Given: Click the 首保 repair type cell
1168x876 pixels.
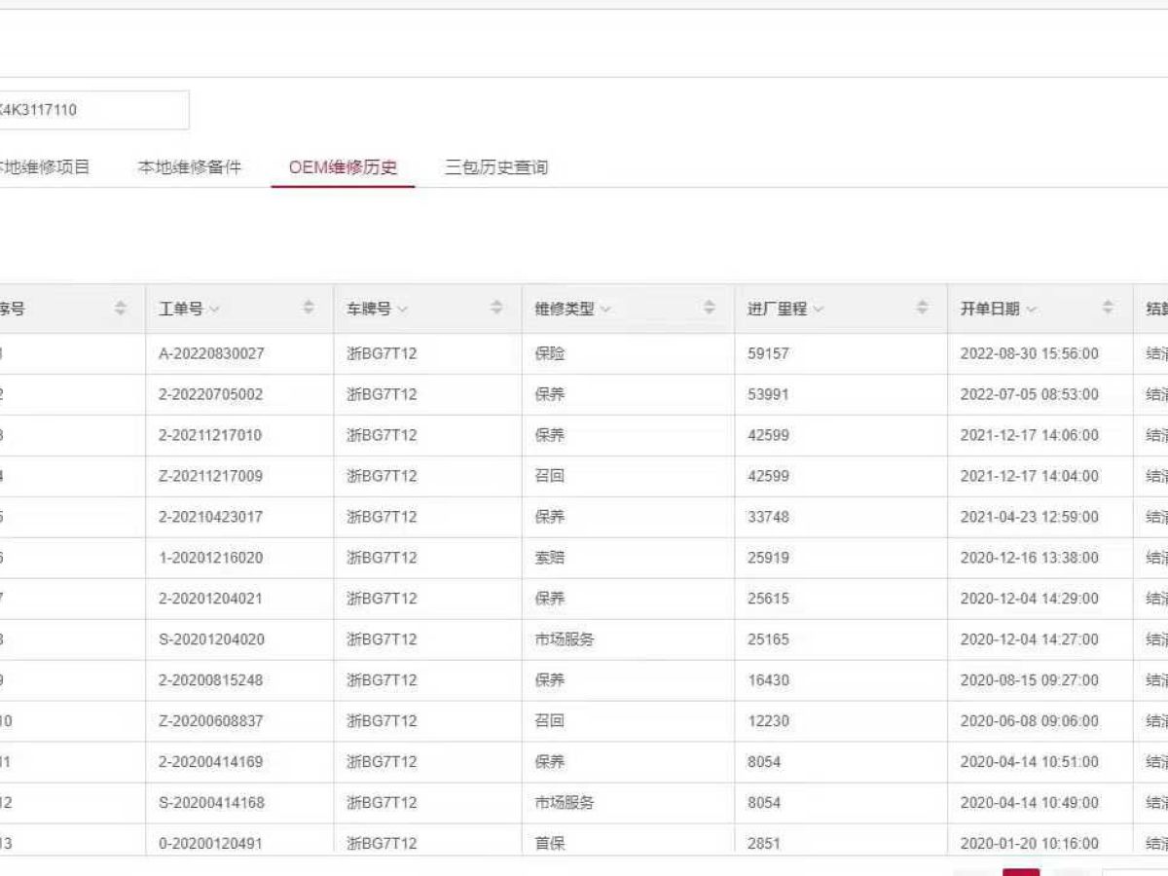Looking at the screenshot, I should pyautogui.click(x=550, y=844).
